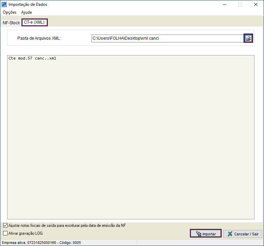This screenshot has height=246, width=264.
Task: Click the 'Pasta de Arquivos XML:' label
Action: (x=39, y=38)
